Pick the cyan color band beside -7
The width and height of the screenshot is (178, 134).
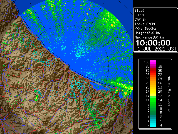pyautogui.click(x=153, y=125)
